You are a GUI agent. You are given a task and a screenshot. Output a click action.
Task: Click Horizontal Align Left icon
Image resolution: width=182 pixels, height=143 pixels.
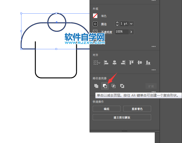click(x=106, y=63)
